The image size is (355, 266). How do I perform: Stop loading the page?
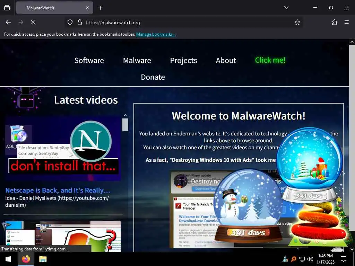(x=33, y=22)
